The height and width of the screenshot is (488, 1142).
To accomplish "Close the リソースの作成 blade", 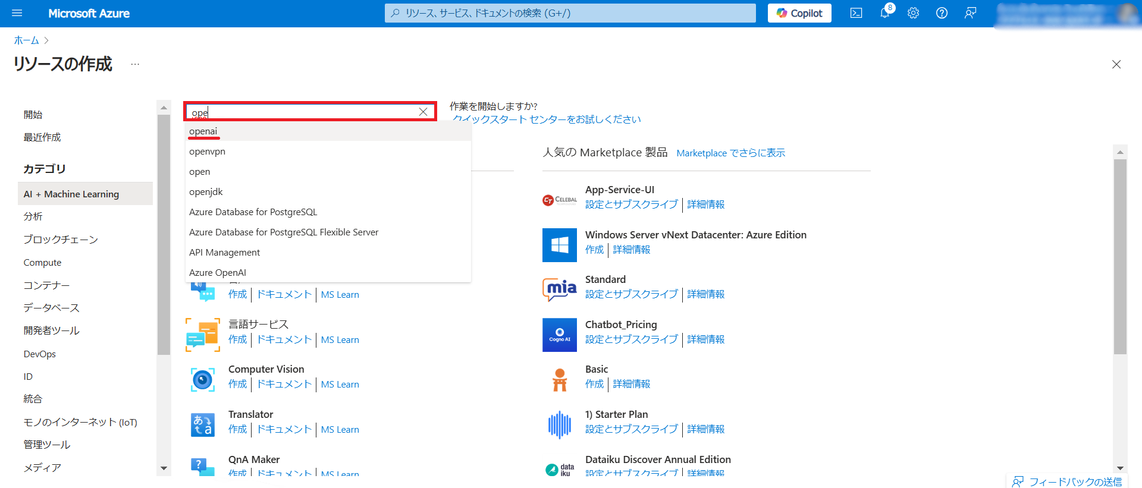I will tap(1116, 64).
